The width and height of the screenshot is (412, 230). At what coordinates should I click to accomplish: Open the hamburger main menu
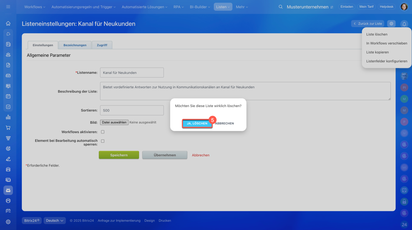tap(8, 7)
